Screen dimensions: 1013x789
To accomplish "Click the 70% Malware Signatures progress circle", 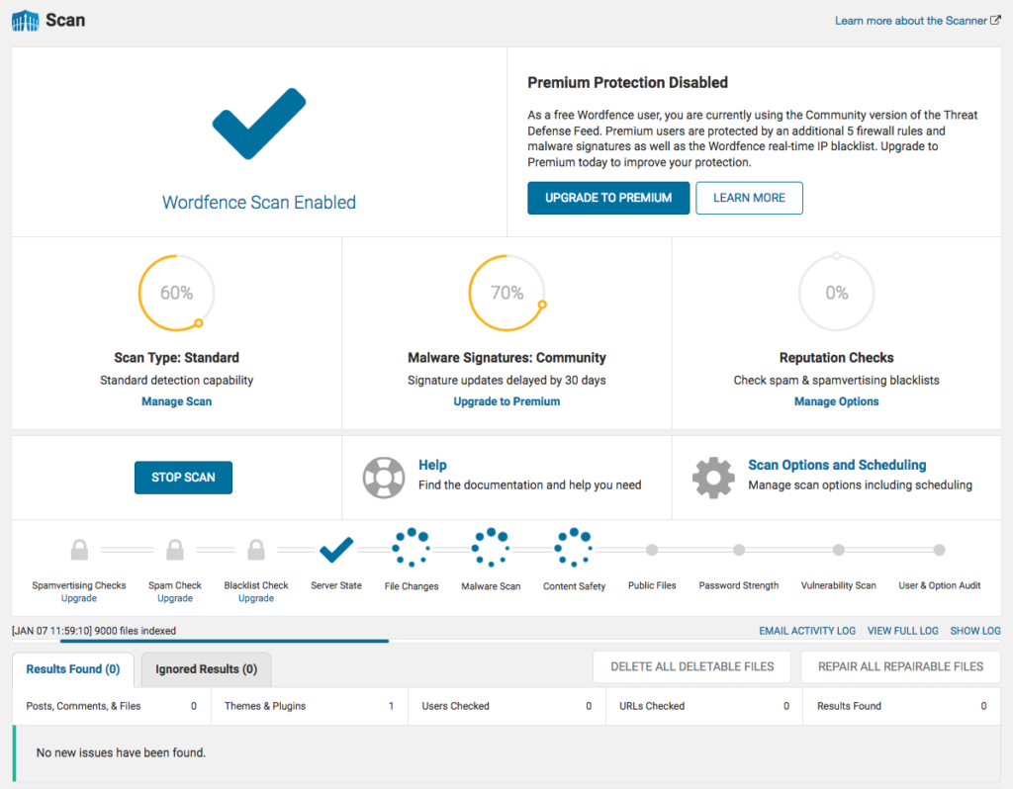I will point(507,293).
